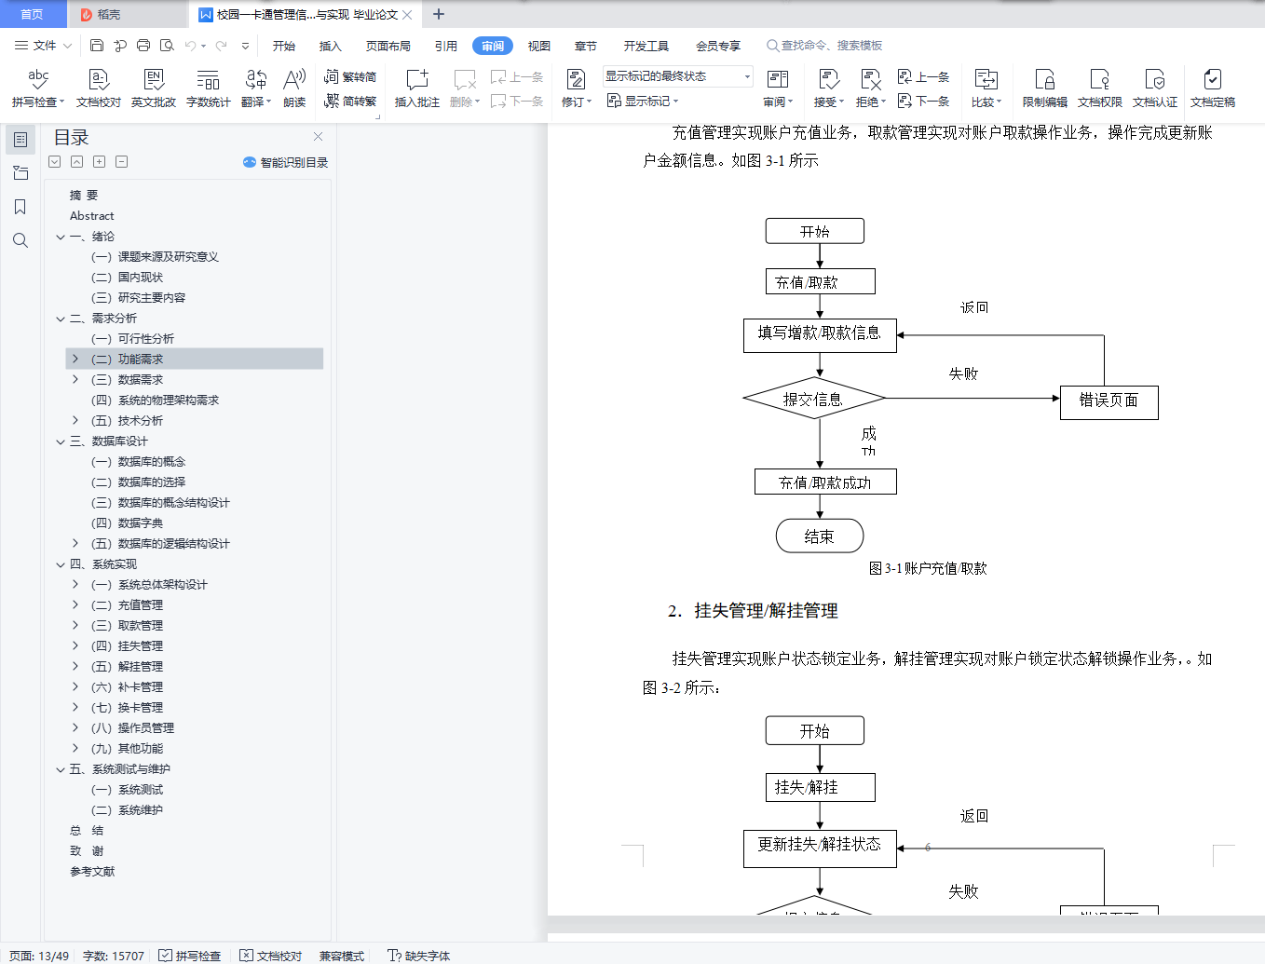Open the bookmark icon in left sidebar

[x=20, y=207]
